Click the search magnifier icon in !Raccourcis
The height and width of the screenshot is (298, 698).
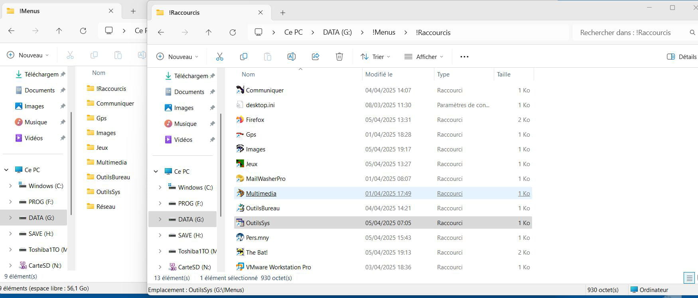(x=692, y=33)
